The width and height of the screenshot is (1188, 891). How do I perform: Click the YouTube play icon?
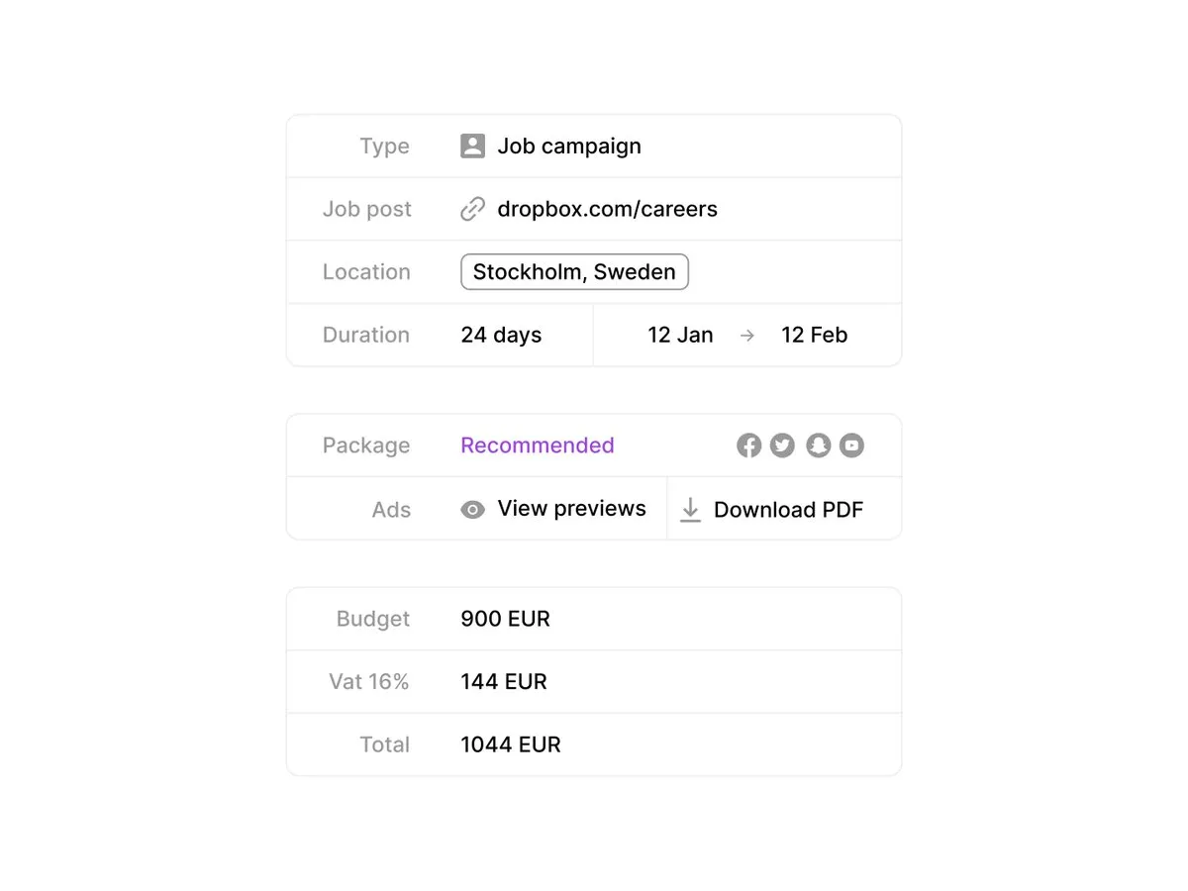pos(851,445)
